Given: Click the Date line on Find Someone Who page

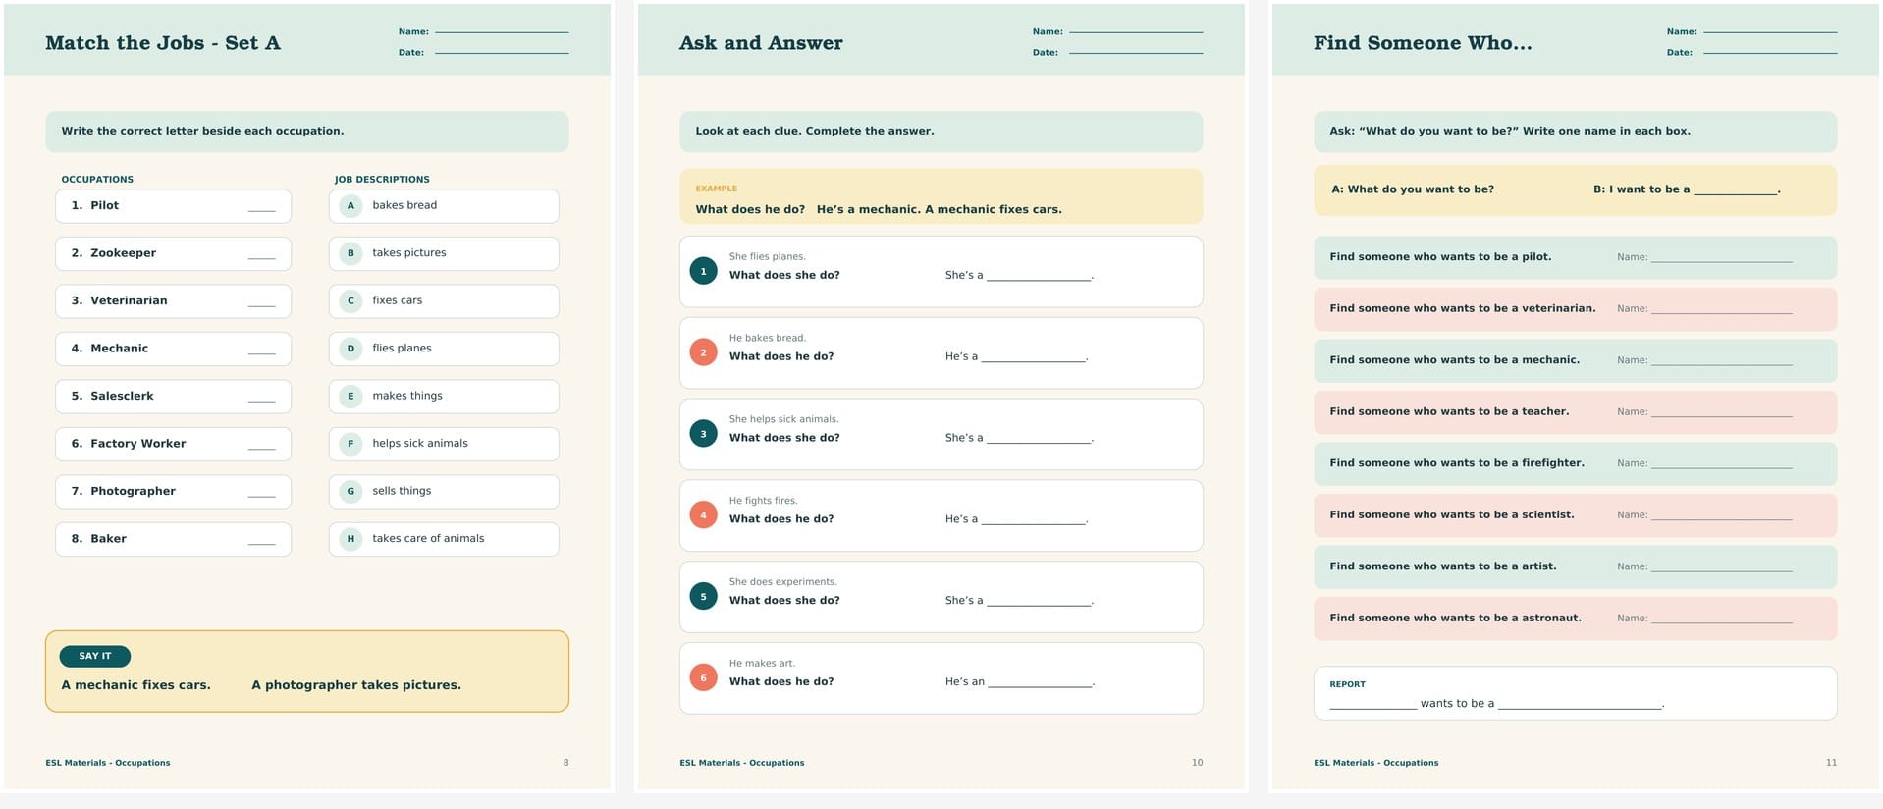Looking at the screenshot, I should coord(1770,53).
